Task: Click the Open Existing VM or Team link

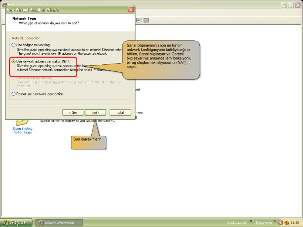Action: tap(23, 131)
